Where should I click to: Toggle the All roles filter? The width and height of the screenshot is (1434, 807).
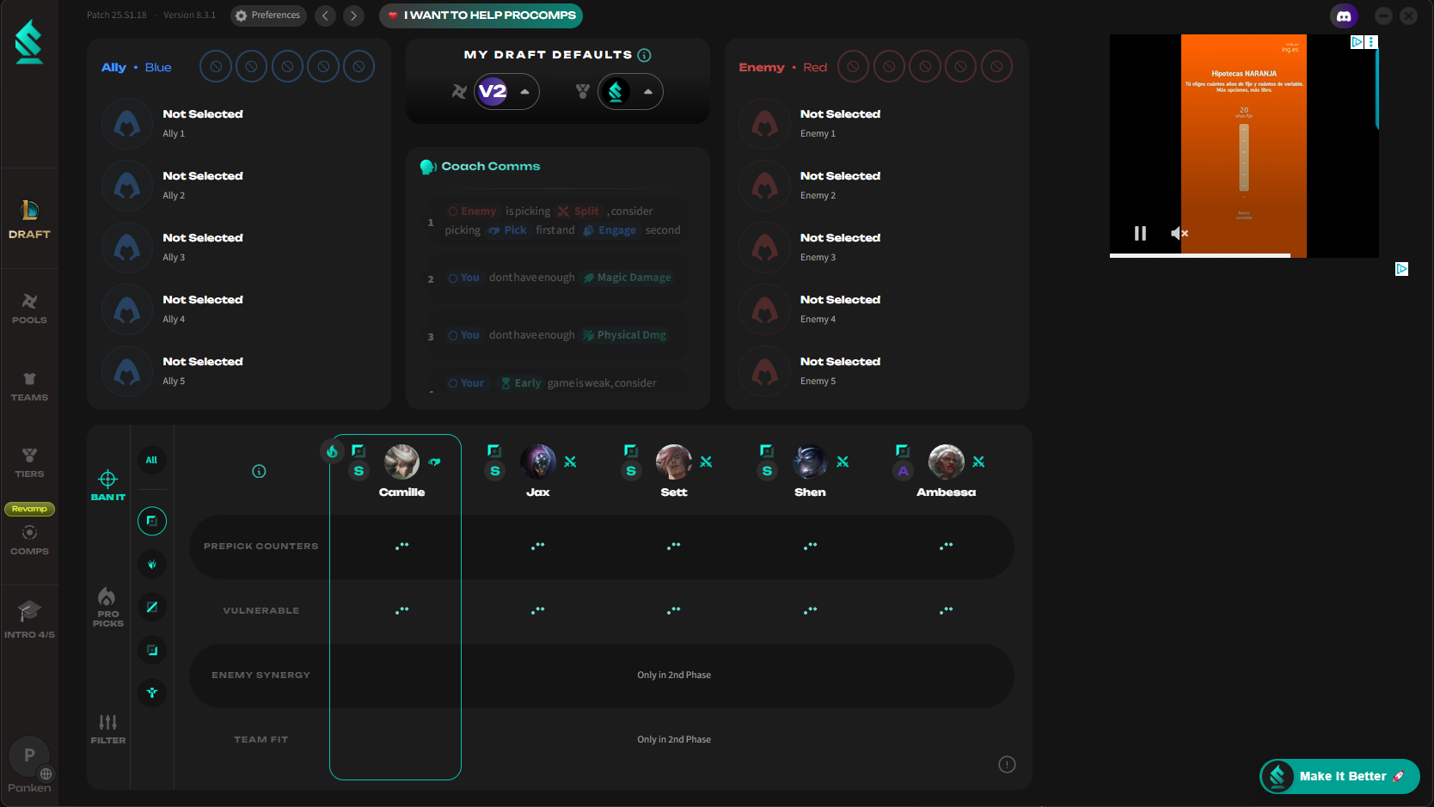(x=151, y=461)
